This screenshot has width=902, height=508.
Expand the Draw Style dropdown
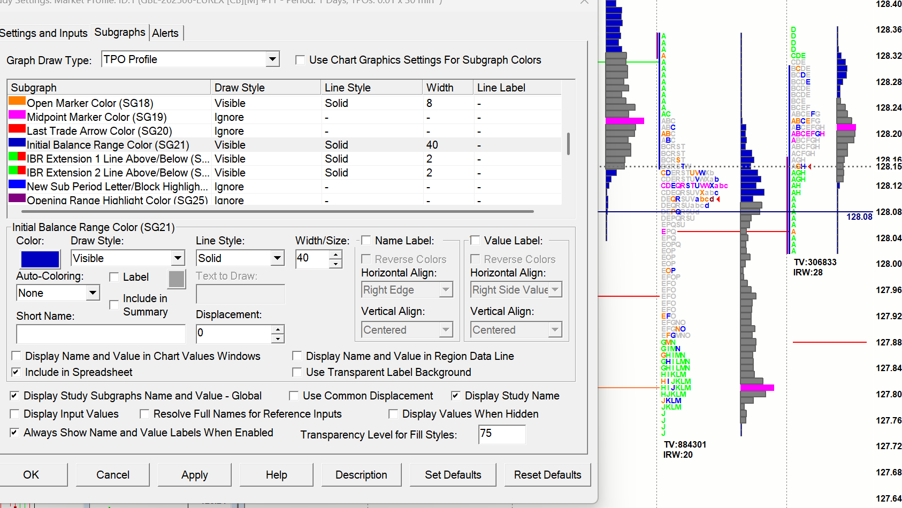178,258
